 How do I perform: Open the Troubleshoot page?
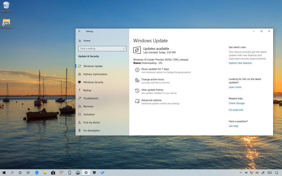[91, 98]
